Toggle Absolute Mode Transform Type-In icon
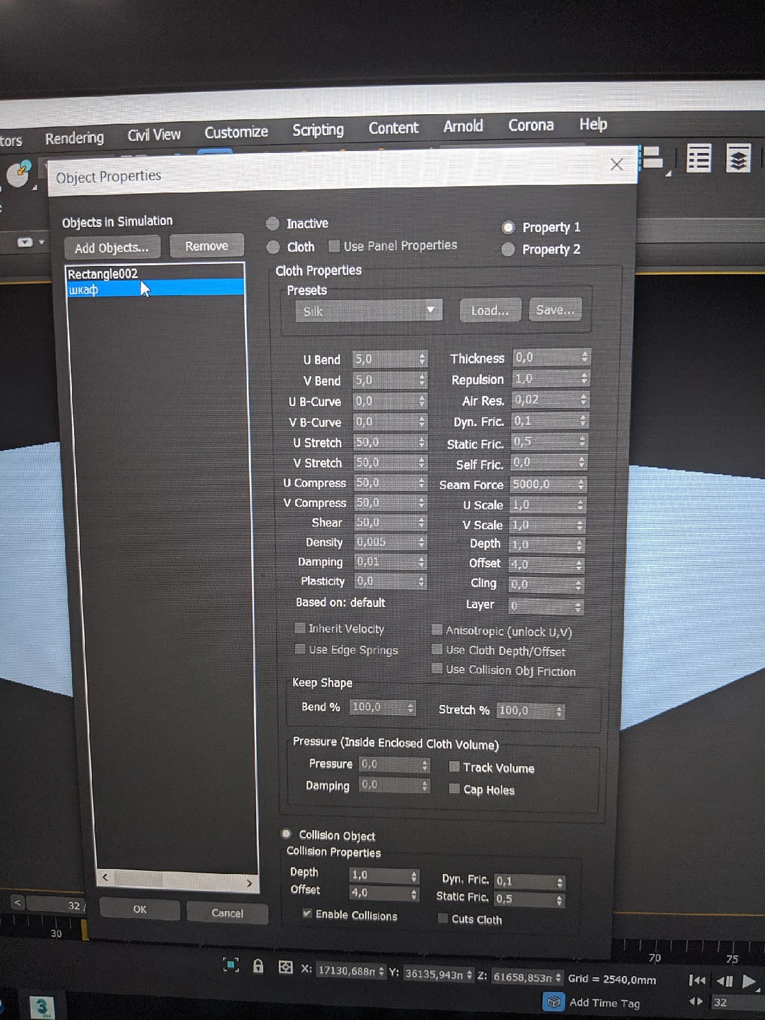Screen dimensions: 765x1020 click(x=285, y=967)
